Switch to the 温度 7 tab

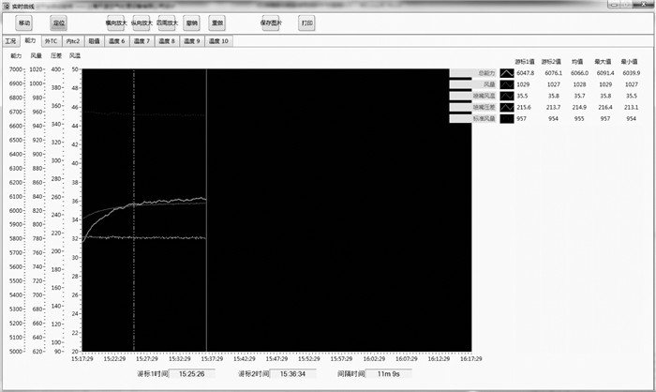click(142, 41)
